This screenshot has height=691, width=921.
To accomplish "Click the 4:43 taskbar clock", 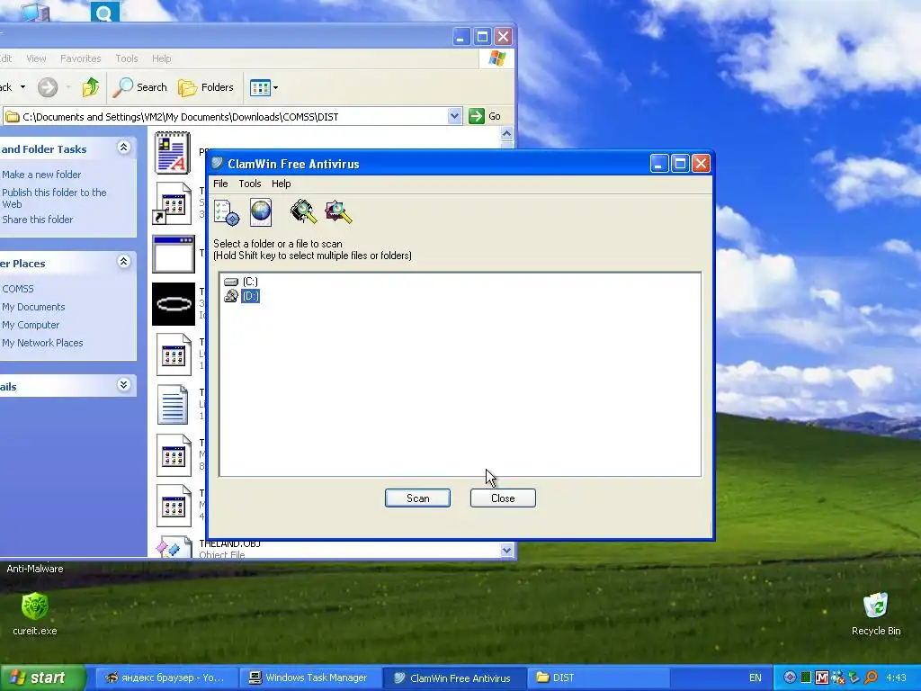I will (896, 678).
